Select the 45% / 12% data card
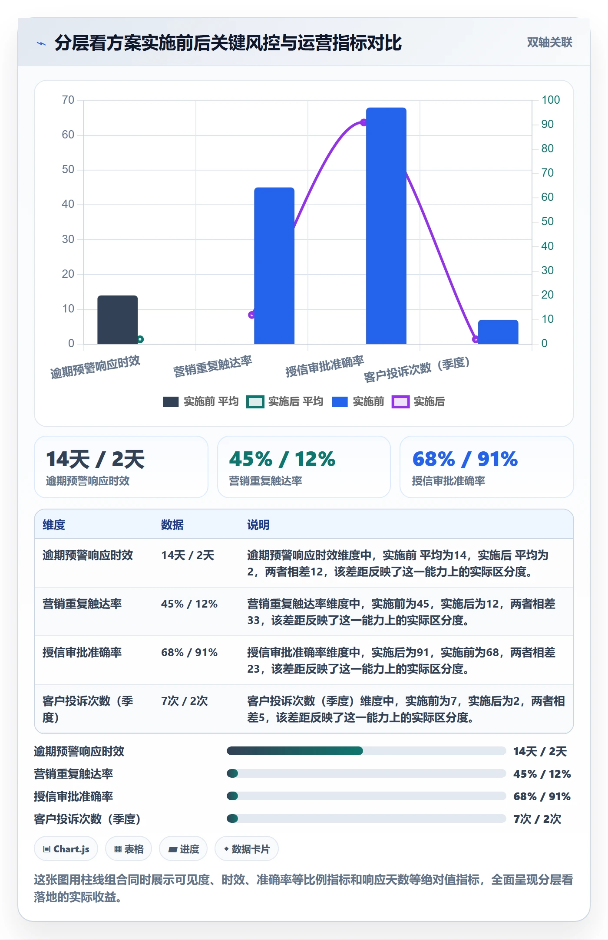The image size is (608, 940). (304, 467)
